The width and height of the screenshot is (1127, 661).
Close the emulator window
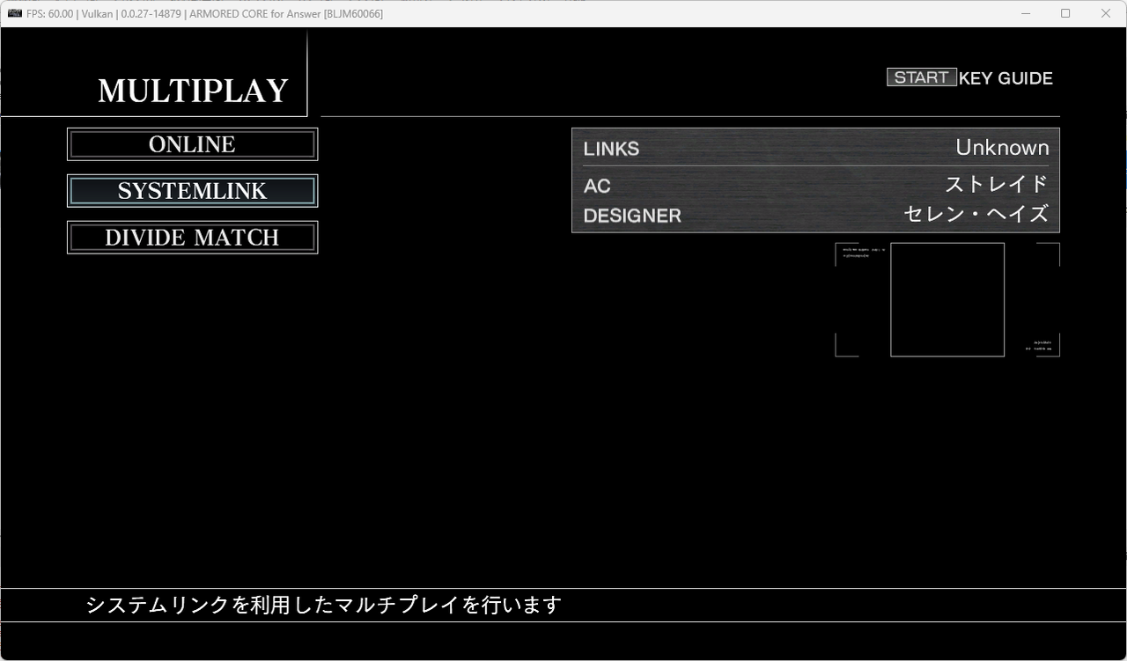point(1106,13)
